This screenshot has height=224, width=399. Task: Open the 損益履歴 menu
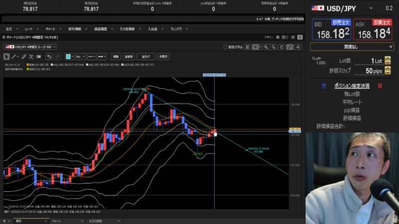101,29
